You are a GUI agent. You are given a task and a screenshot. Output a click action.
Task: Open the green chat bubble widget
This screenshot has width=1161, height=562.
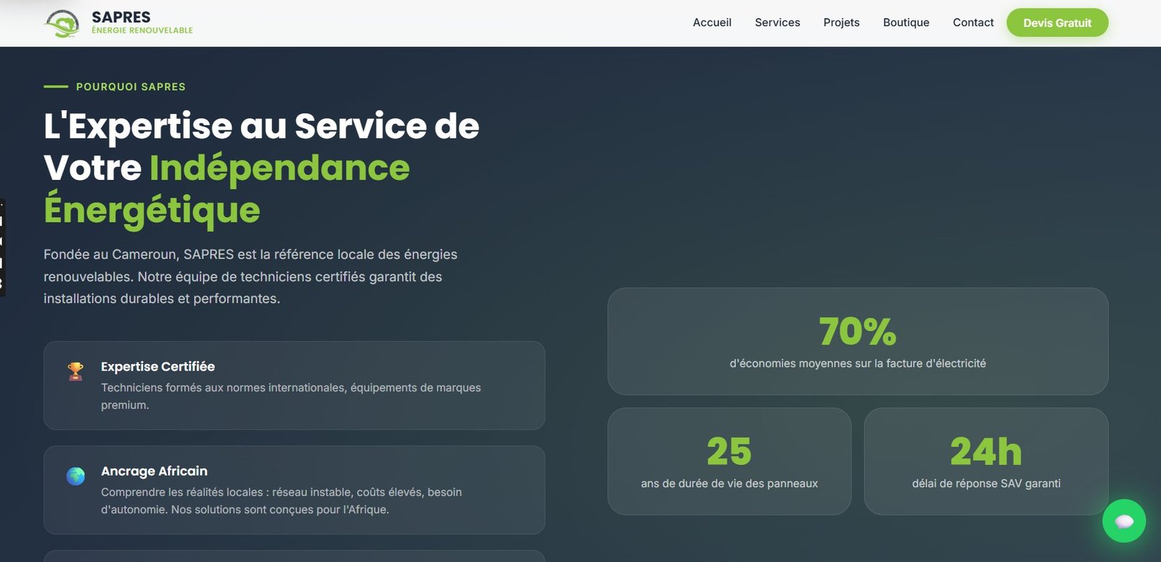point(1124,521)
